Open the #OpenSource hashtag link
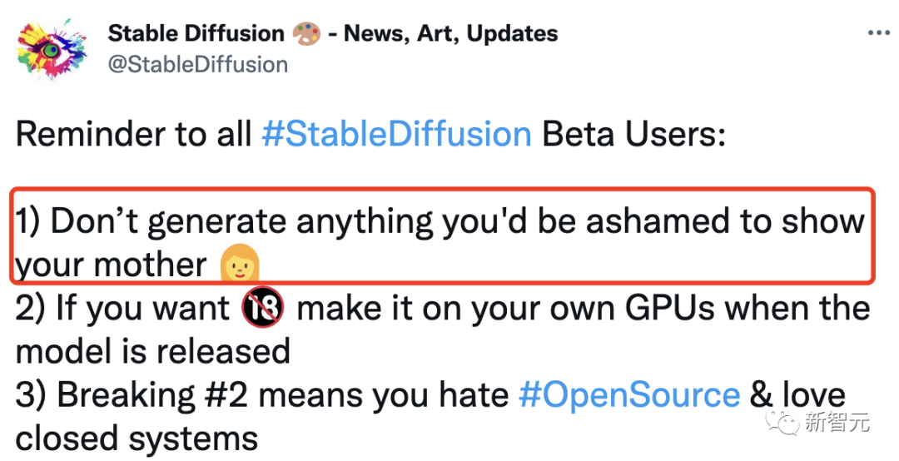This screenshot has width=899, height=461. [628, 394]
